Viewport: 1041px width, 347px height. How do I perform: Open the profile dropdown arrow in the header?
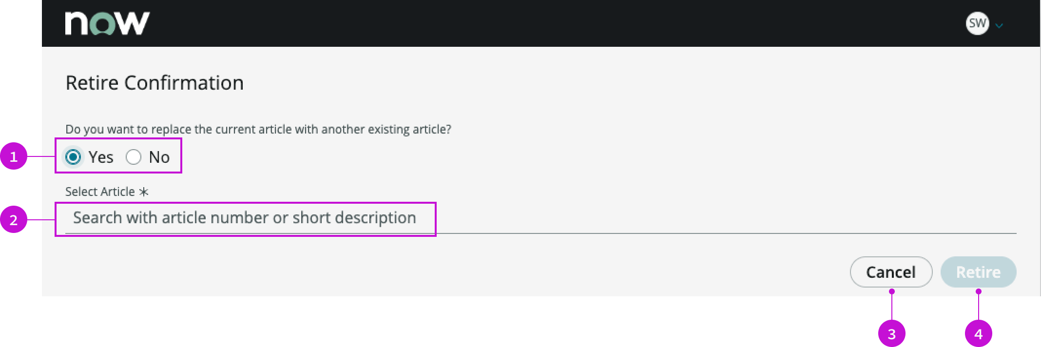pyautogui.click(x=998, y=25)
